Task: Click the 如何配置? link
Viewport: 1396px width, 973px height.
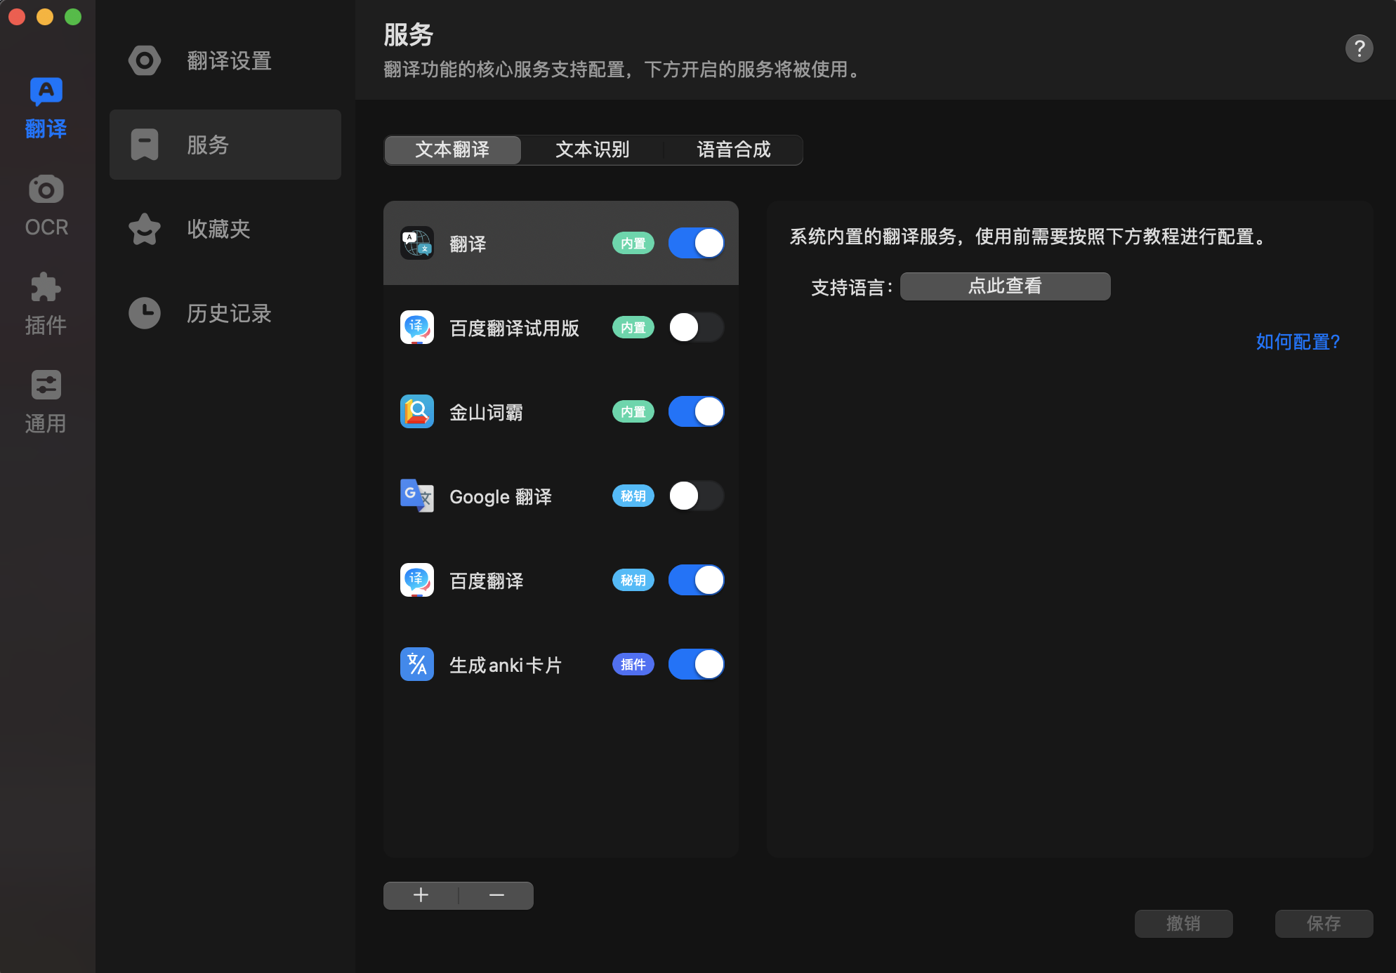Action: coord(1296,342)
